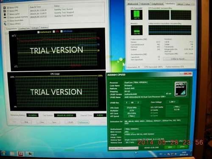Click the RAM module icon beside Stress system memory
Viewport: 212px width, 159px height.
[5, 18]
